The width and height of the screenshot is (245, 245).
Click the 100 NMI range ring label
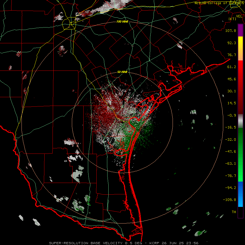click(x=122, y=22)
